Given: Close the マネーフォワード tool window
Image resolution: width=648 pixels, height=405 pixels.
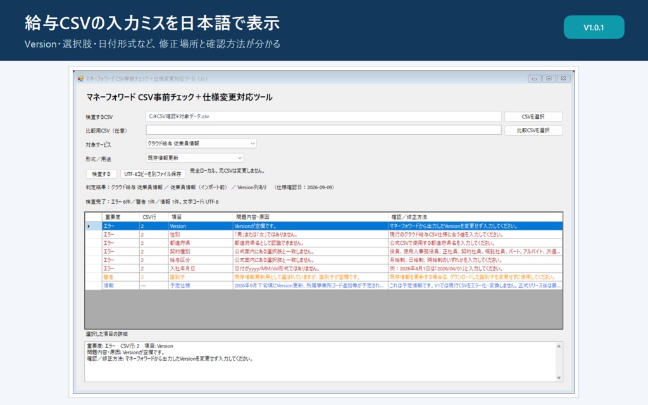Looking at the screenshot, I should 563,78.
